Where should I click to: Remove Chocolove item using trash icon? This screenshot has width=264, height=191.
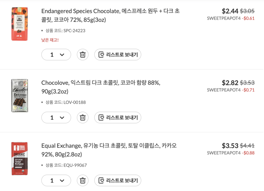click(x=82, y=117)
